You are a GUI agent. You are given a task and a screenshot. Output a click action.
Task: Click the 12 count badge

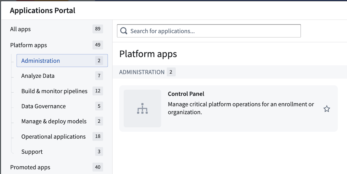point(98,91)
